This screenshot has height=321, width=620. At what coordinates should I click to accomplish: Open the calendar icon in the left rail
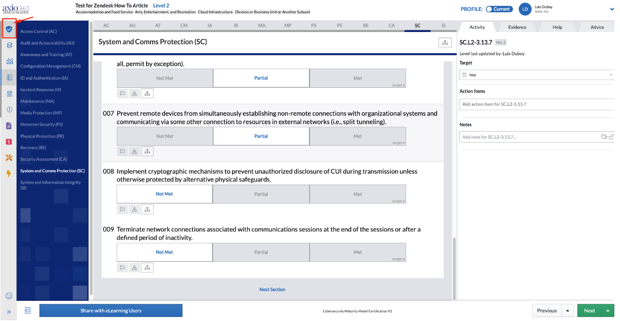9,93
